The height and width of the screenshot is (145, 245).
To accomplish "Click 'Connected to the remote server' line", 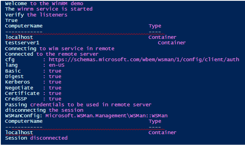I will coord(52,54).
